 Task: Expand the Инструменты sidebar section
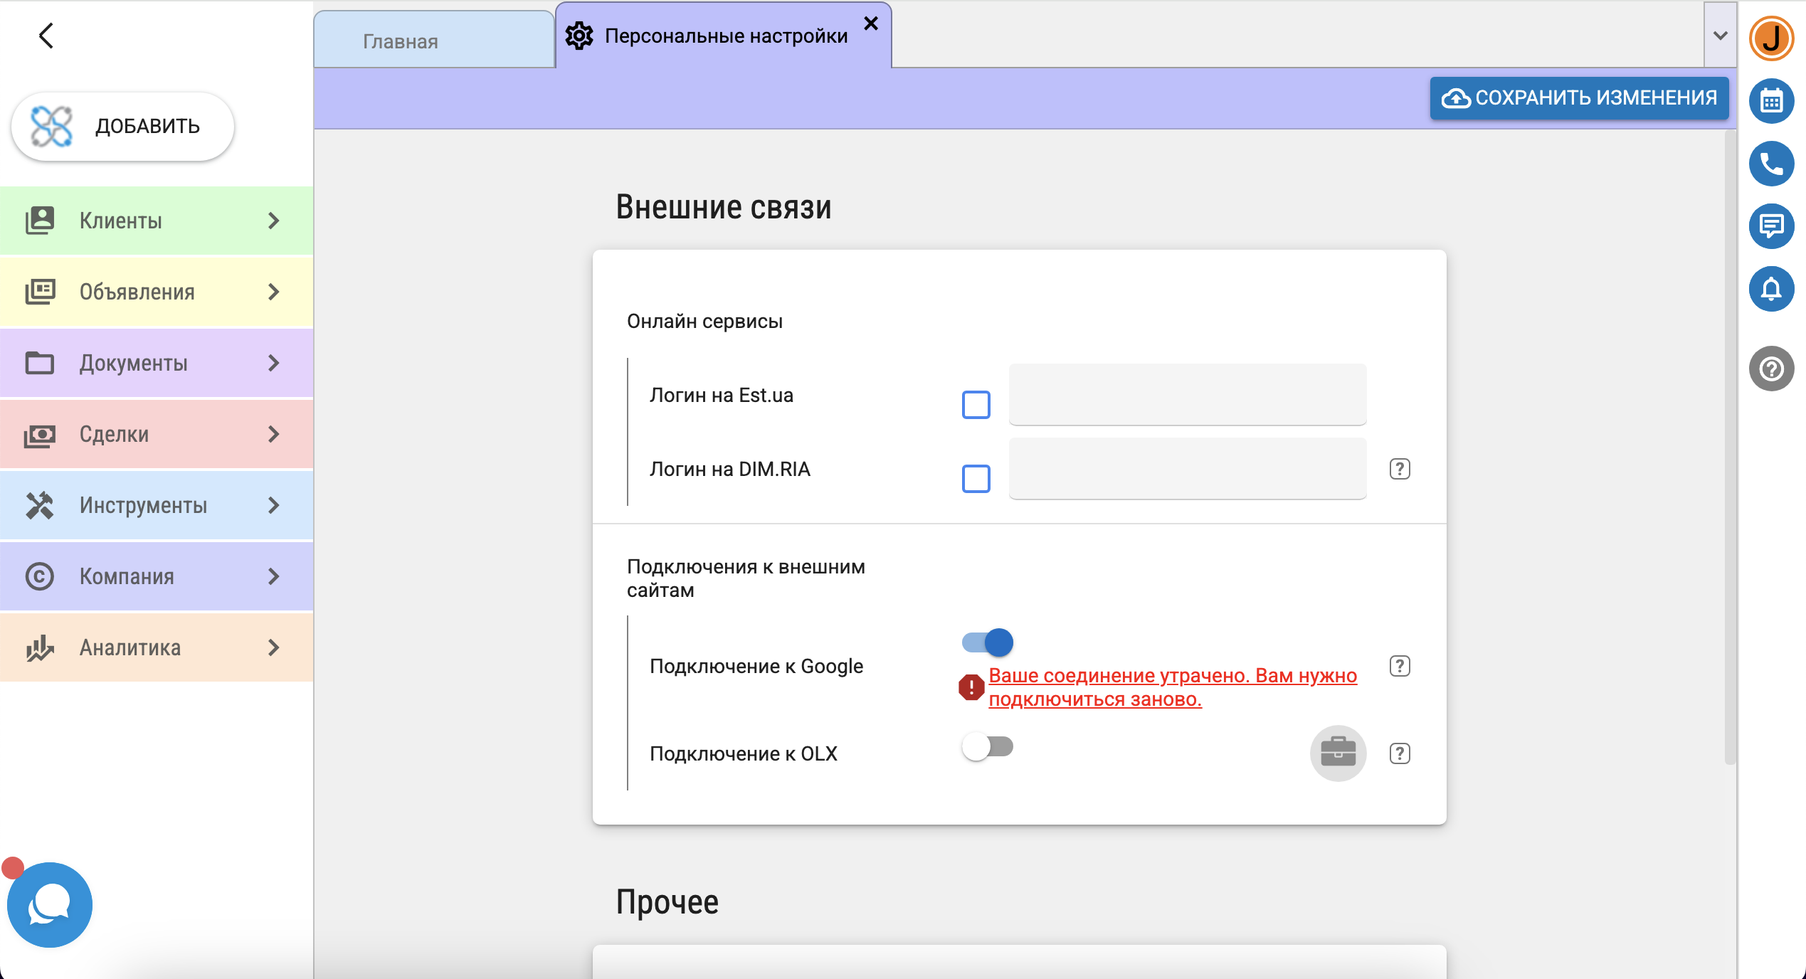[x=157, y=505]
